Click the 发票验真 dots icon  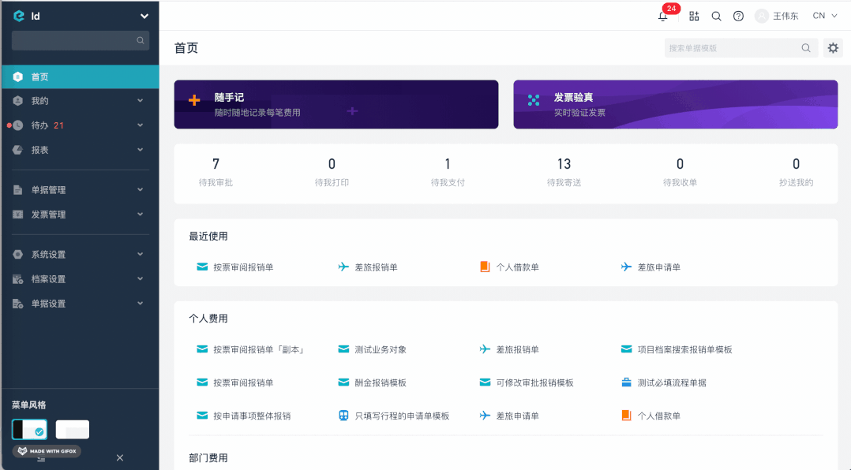click(534, 99)
